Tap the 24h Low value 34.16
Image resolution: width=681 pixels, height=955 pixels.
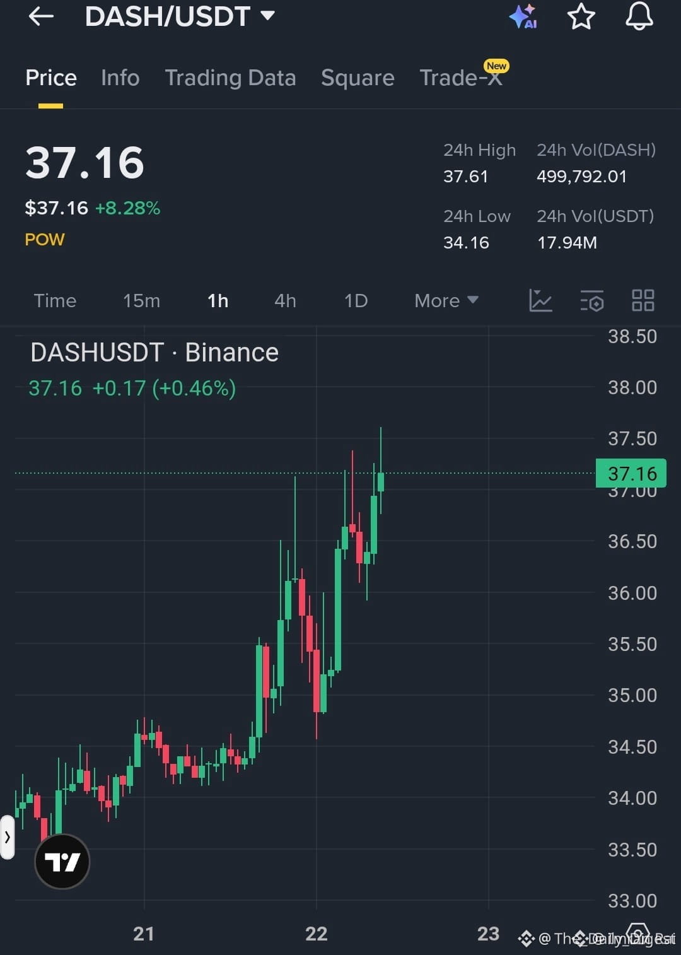(466, 243)
